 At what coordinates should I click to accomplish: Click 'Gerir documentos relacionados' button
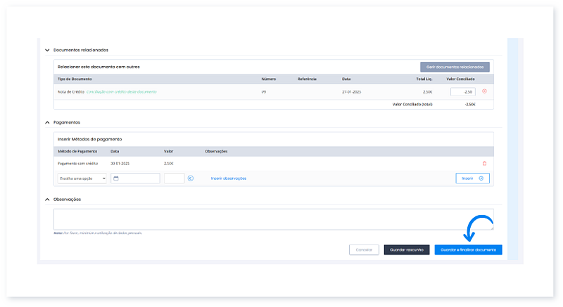[x=455, y=67]
